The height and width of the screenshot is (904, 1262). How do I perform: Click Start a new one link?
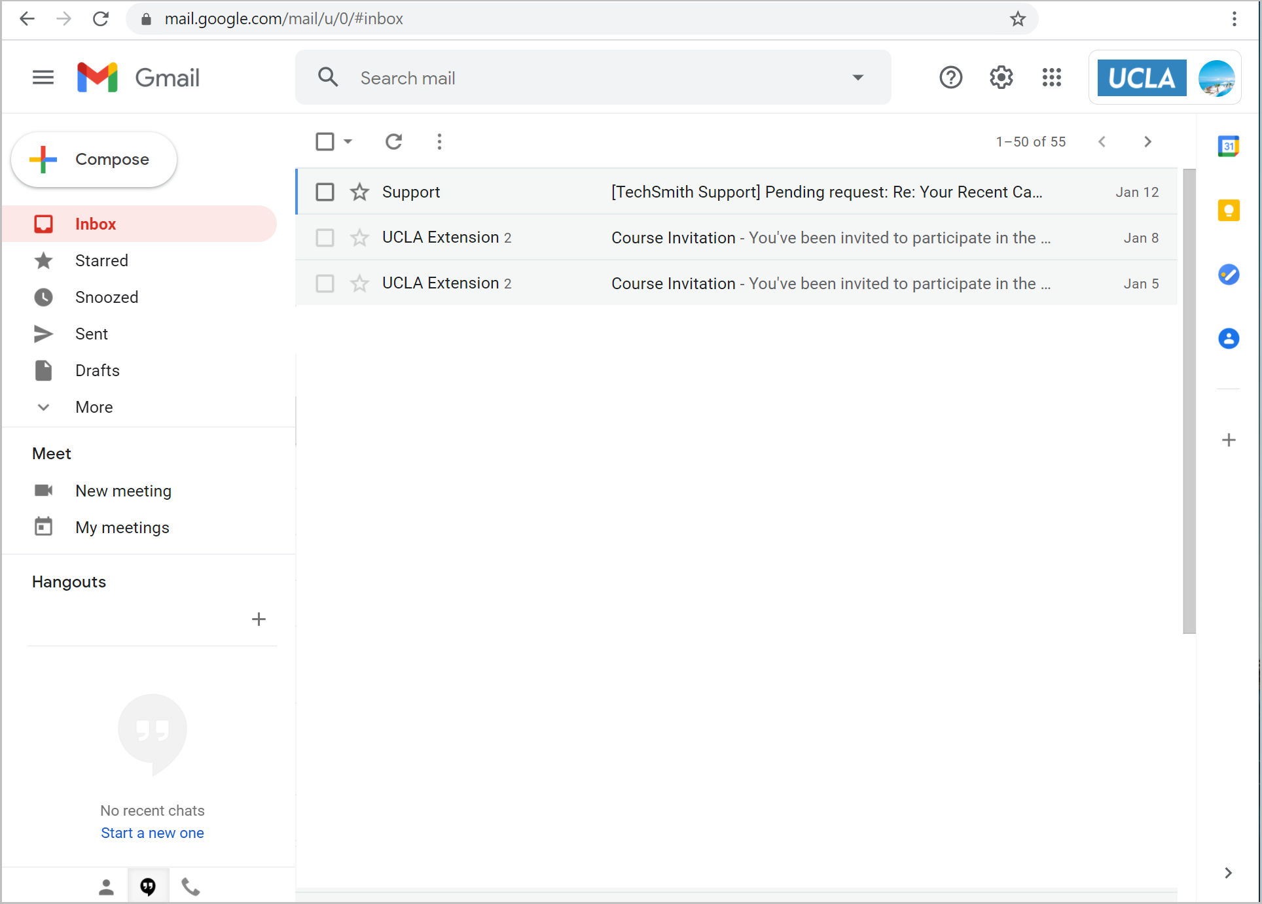point(153,833)
